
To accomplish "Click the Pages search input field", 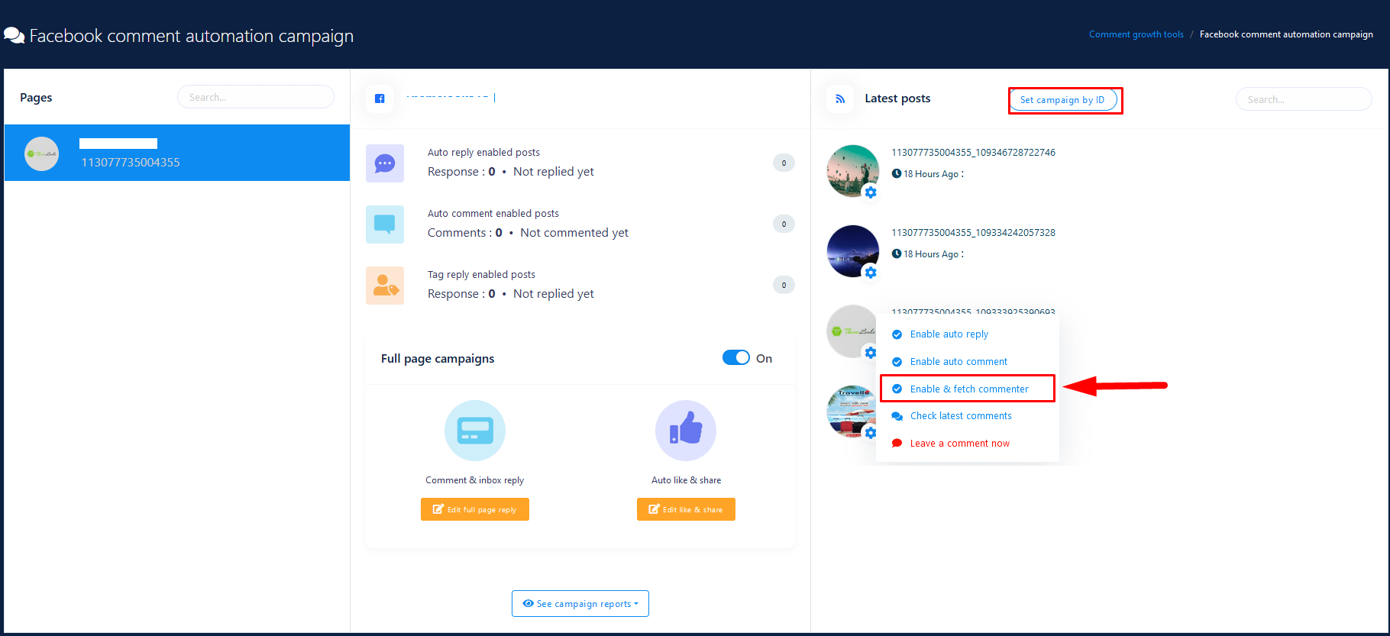I will tap(255, 97).
